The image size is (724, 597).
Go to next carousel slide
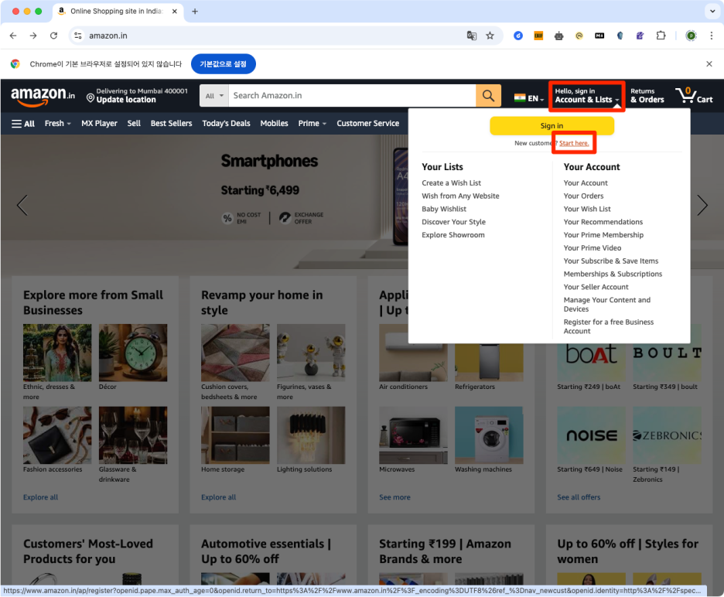[702, 205]
